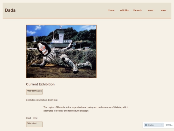Screen dimensions: 174x131
Task: Click the paragraph about the origins of Dada
Action: (x=86, y=109)
